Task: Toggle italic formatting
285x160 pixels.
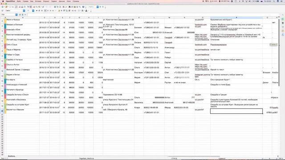Action: point(39,11)
